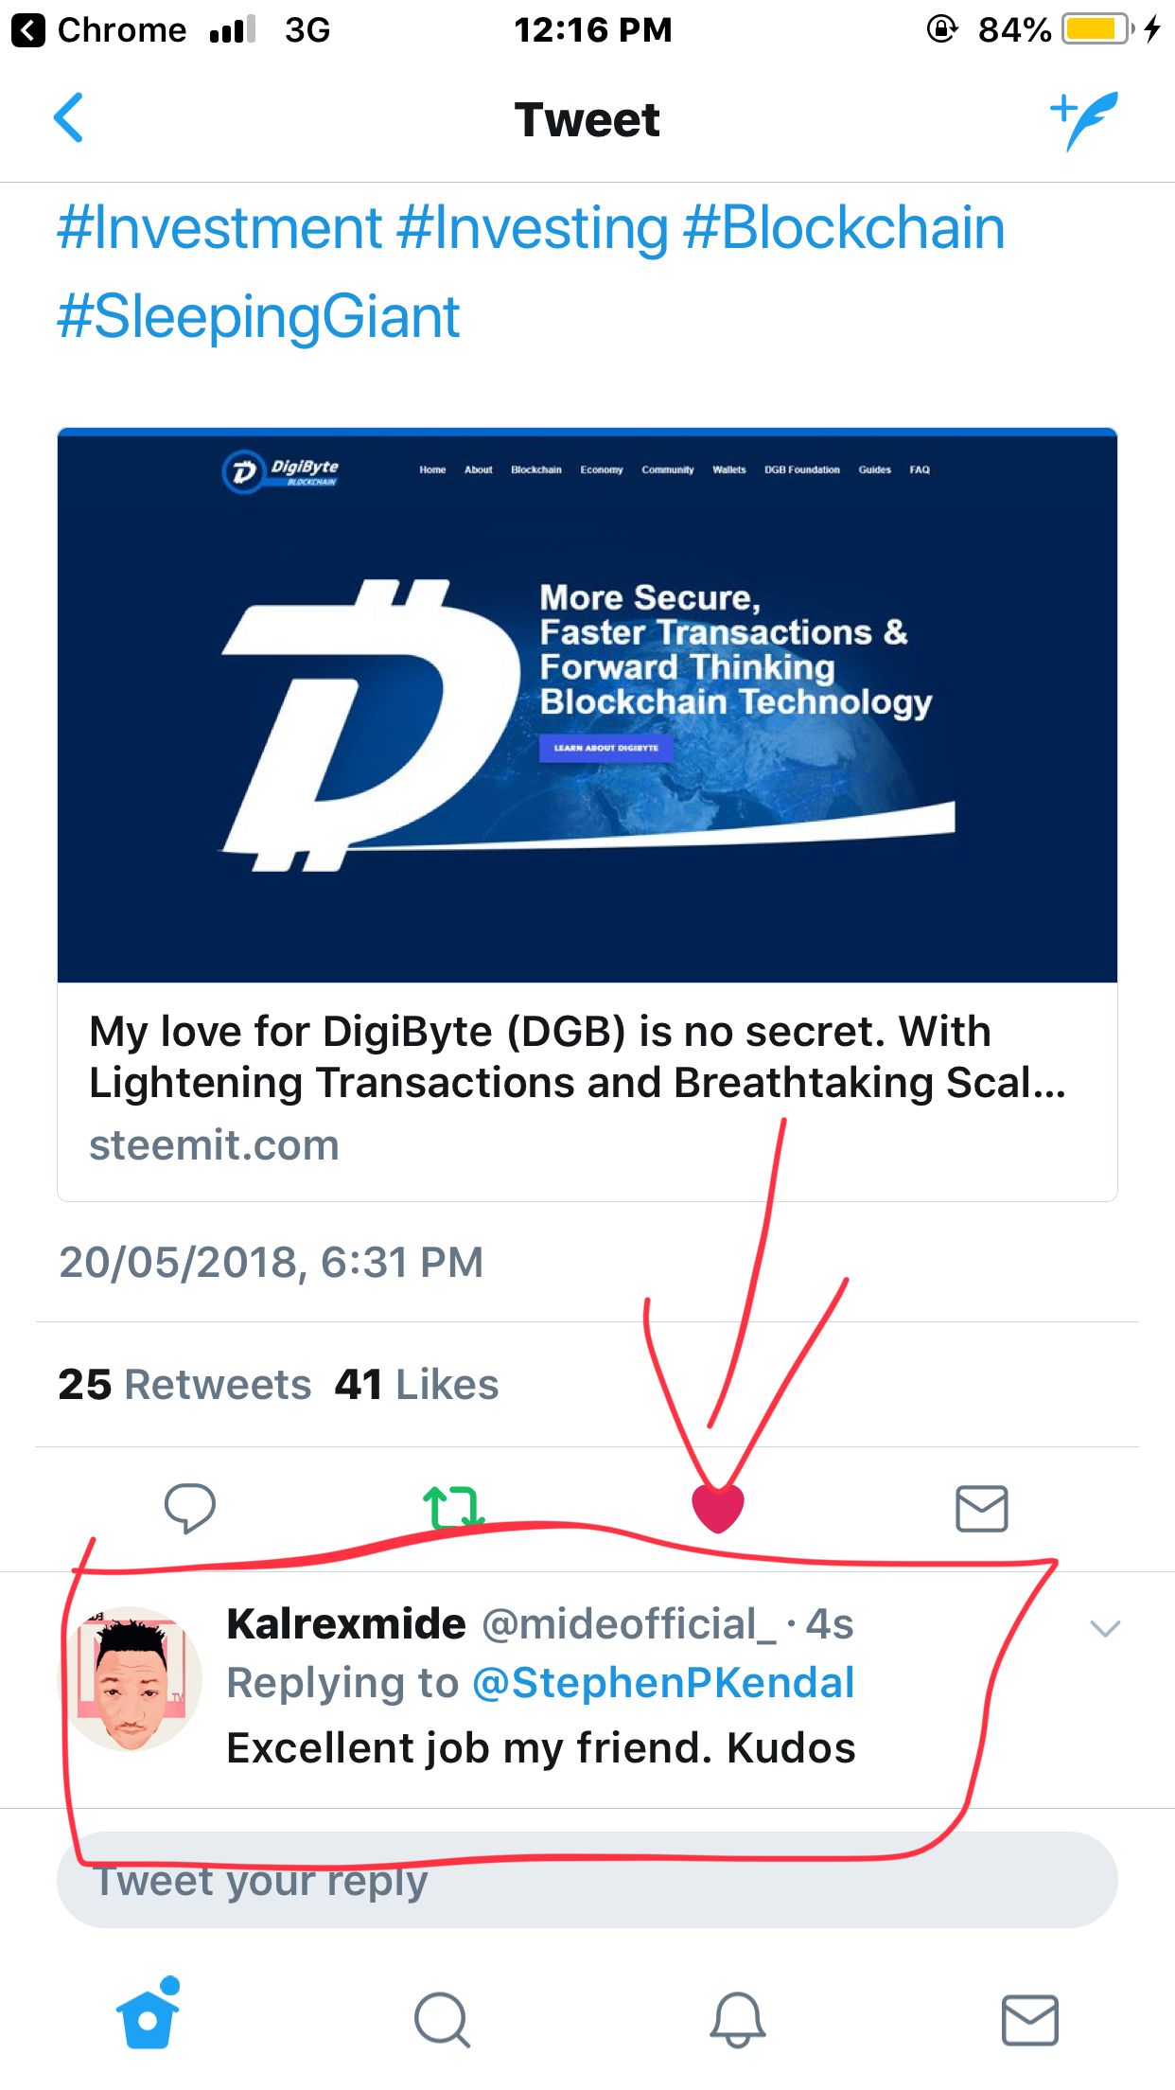This screenshot has height=2090, width=1175.
Task: Undo the retweet
Action: 452,1507
